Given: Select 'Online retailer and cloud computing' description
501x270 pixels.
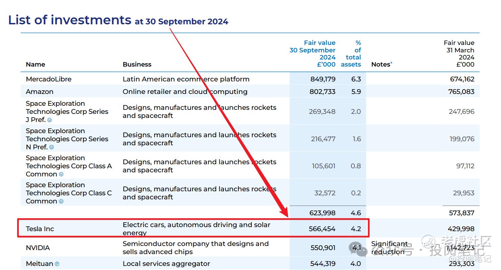Looking at the screenshot, I should point(185,92).
